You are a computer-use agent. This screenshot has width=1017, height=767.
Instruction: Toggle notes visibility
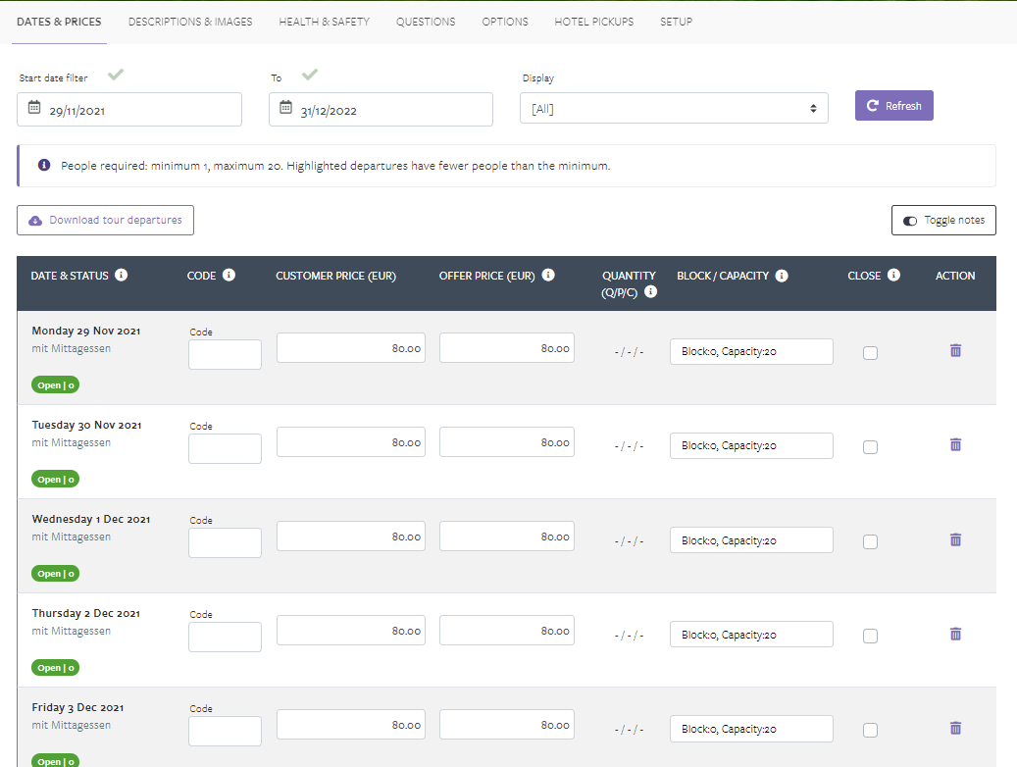tap(943, 220)
